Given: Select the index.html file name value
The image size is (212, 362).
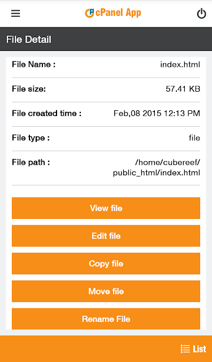Looking at the screenshot, I should [180, 64].
